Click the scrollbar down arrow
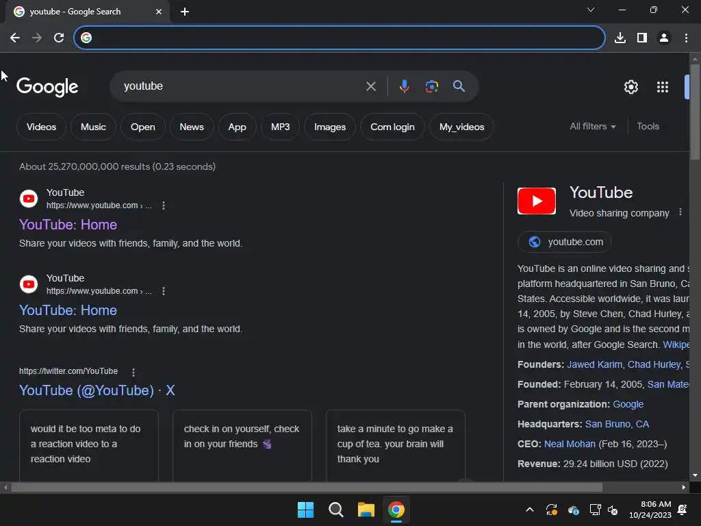Viewport: 701px width, 526px height. coord(695,475)
